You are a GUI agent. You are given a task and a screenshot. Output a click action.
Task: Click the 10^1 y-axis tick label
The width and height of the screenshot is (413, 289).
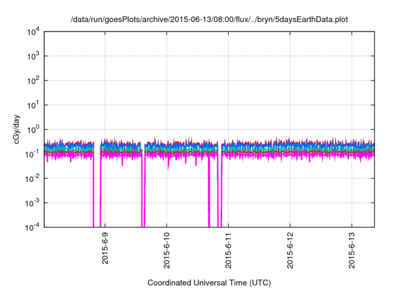33,105
